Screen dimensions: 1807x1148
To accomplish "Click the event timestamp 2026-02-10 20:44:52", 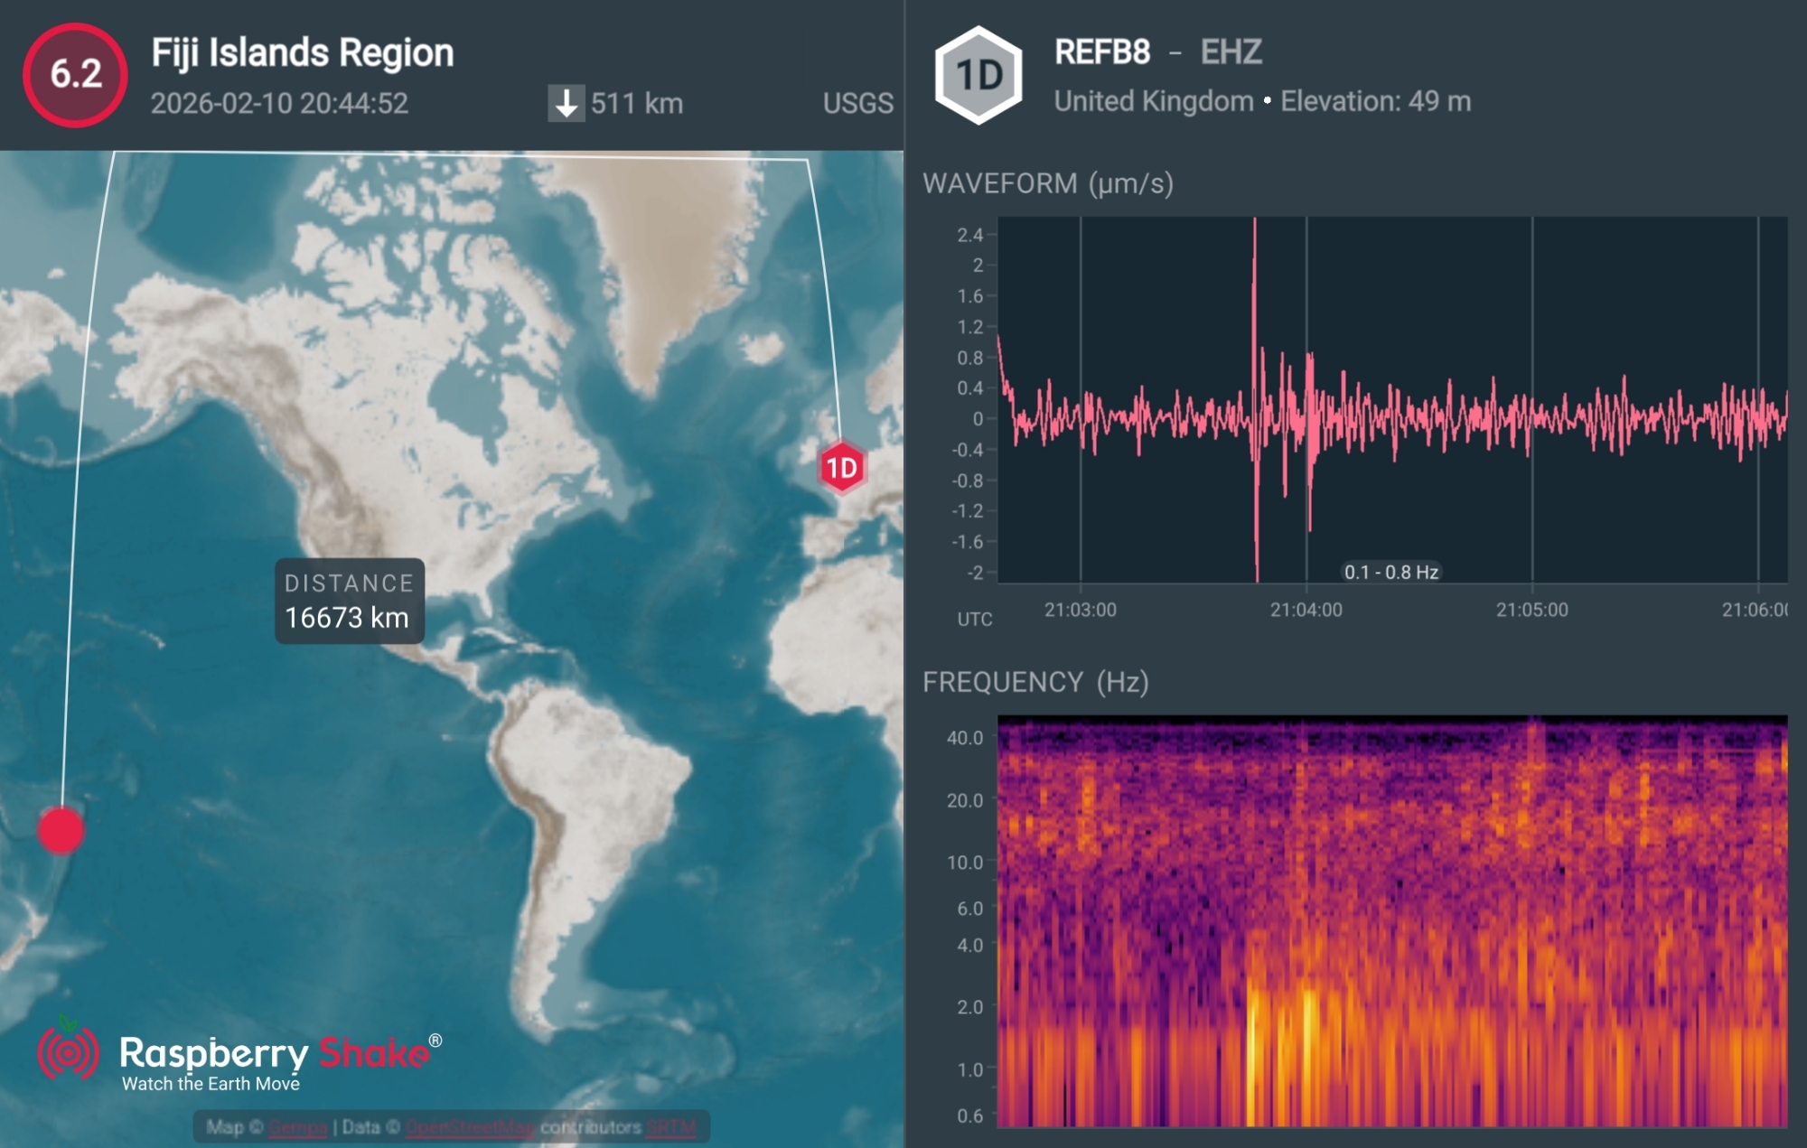I will tap(279, 103).
